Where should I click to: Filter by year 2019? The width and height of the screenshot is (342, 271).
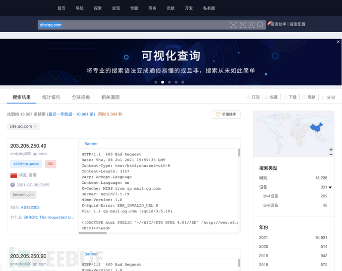click(x=293, y=256)
